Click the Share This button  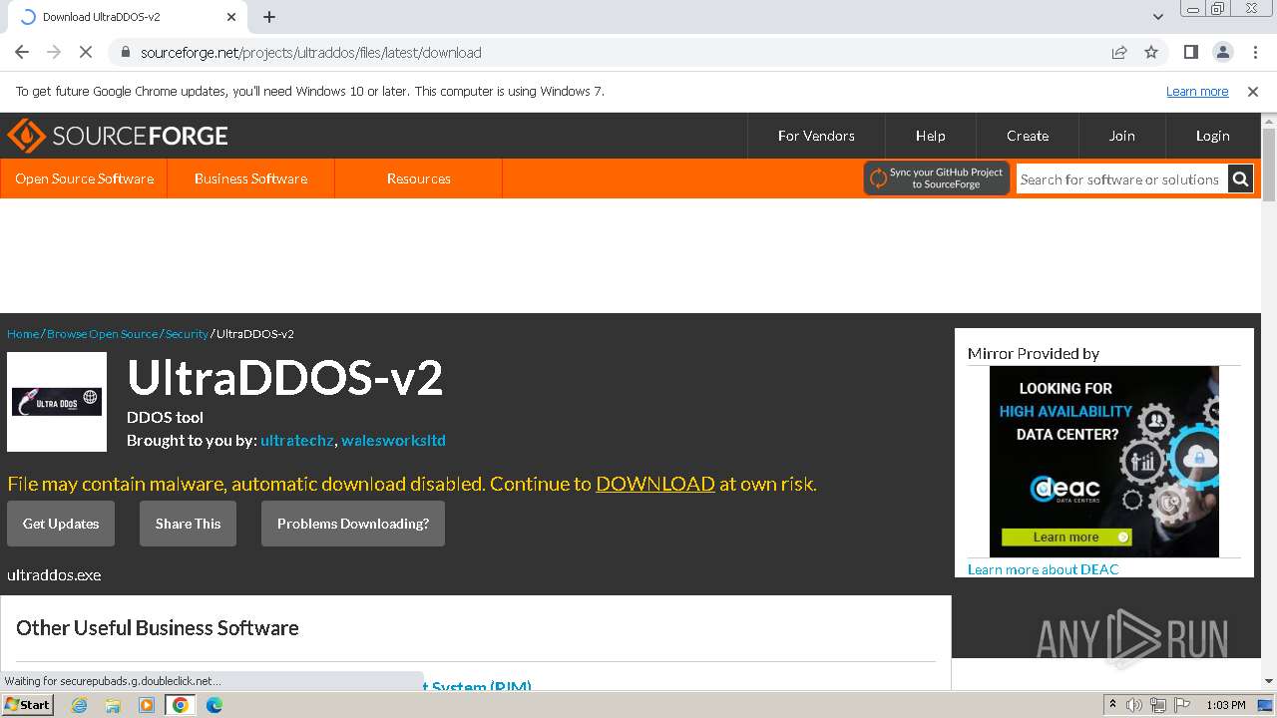pos(188,524)
